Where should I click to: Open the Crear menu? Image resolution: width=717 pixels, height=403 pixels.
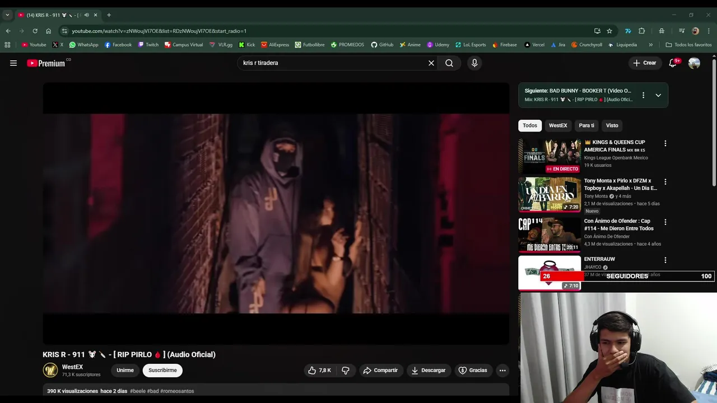644,63
